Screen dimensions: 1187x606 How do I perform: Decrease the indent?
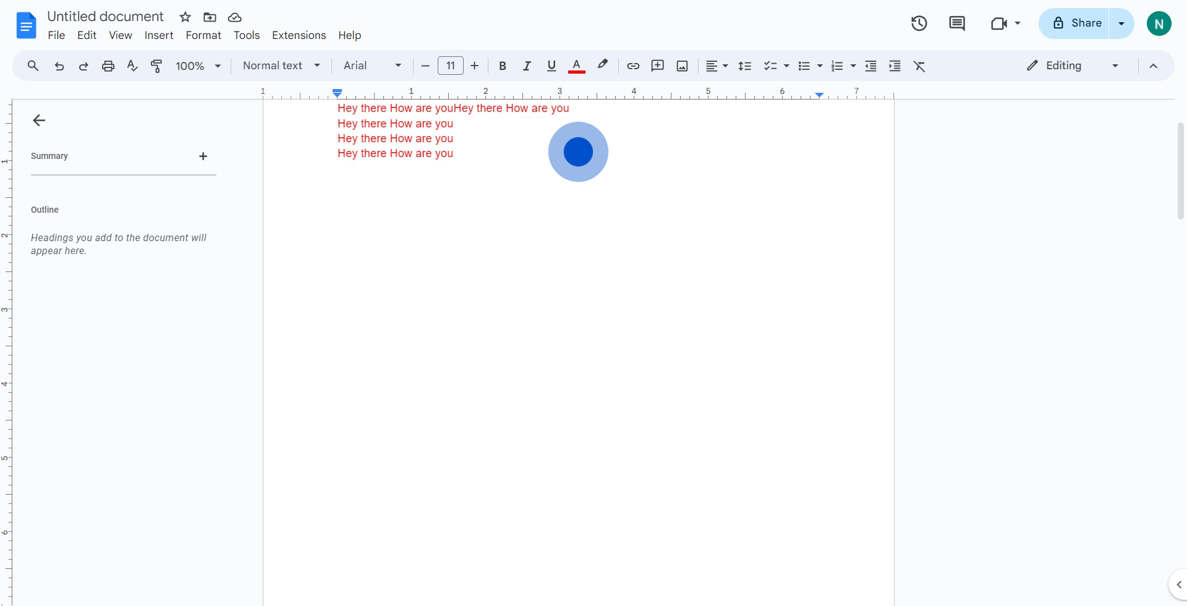tap(870, 66)
